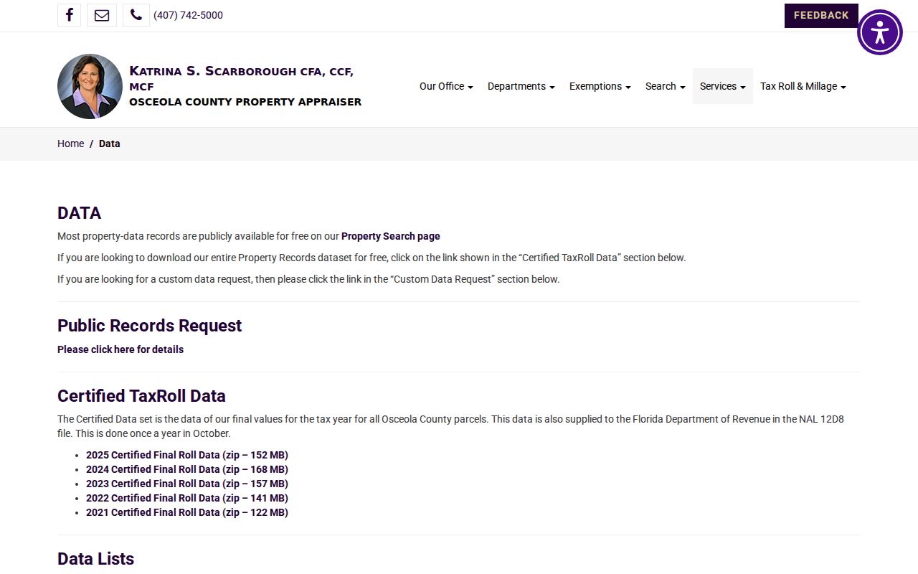Expand the Tax Roll & Millage menu
This screenshot has width=918, height=574.
coord(803,86)
